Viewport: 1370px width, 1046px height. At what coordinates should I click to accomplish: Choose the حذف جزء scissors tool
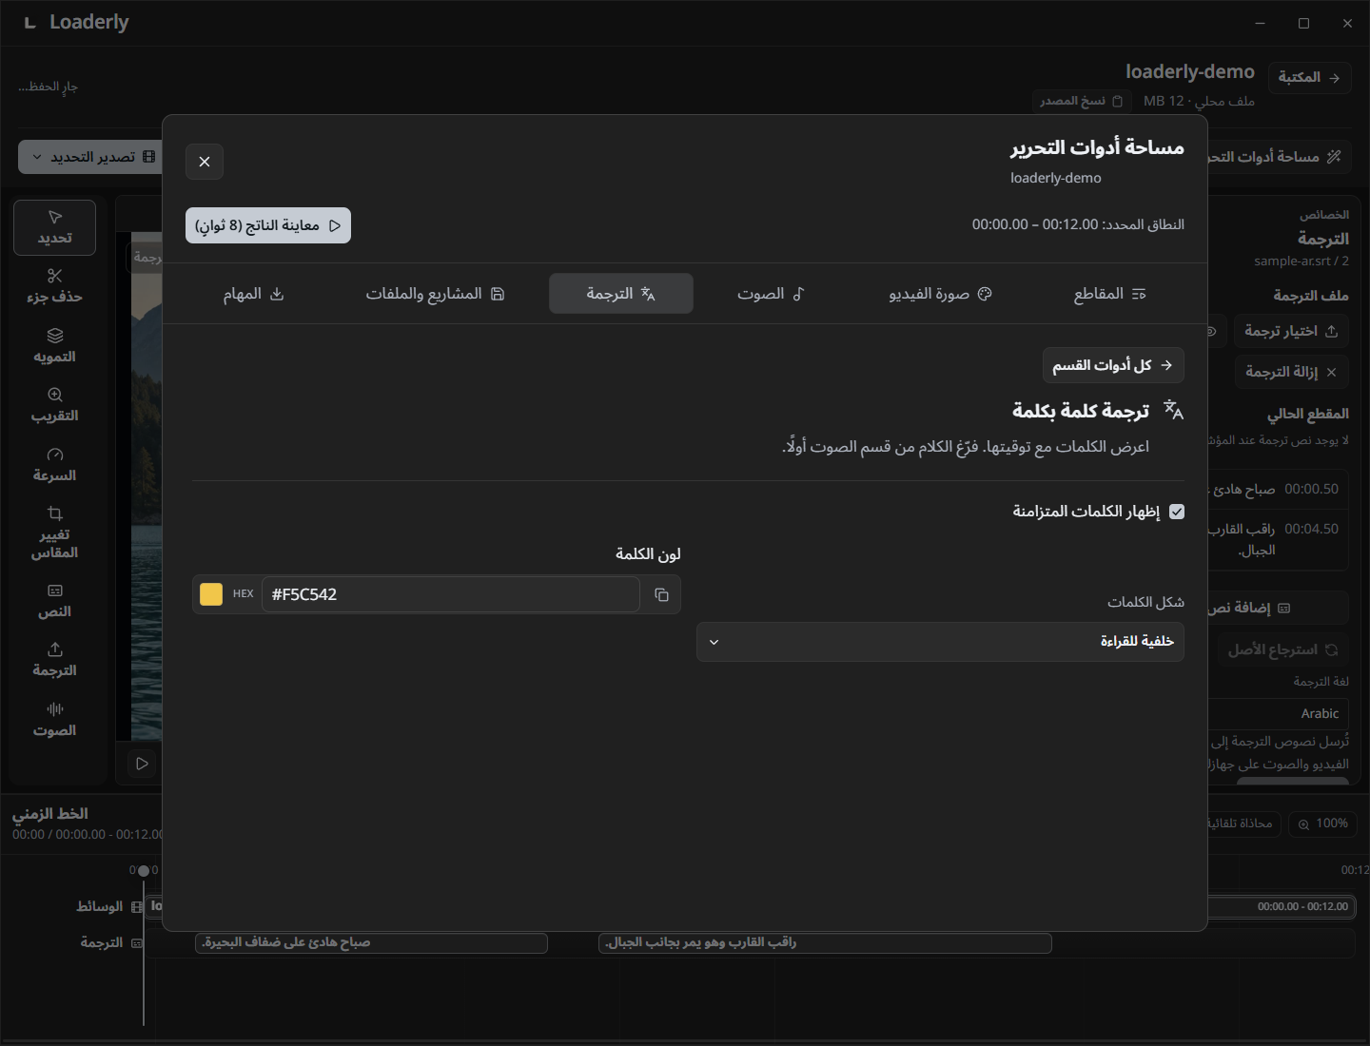[54, 286]
